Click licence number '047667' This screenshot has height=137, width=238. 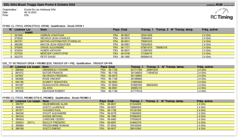click(x=19, y=76)
